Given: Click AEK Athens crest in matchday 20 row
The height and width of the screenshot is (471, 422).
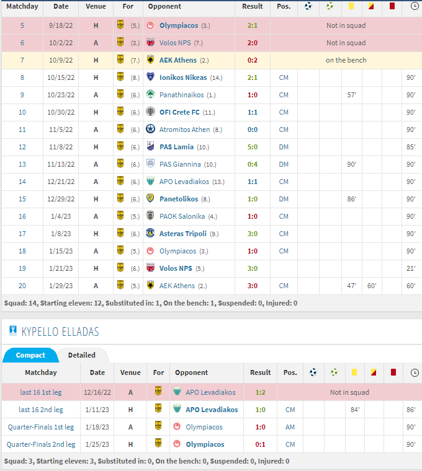Looking at the screenshot, I should (150, 285).
